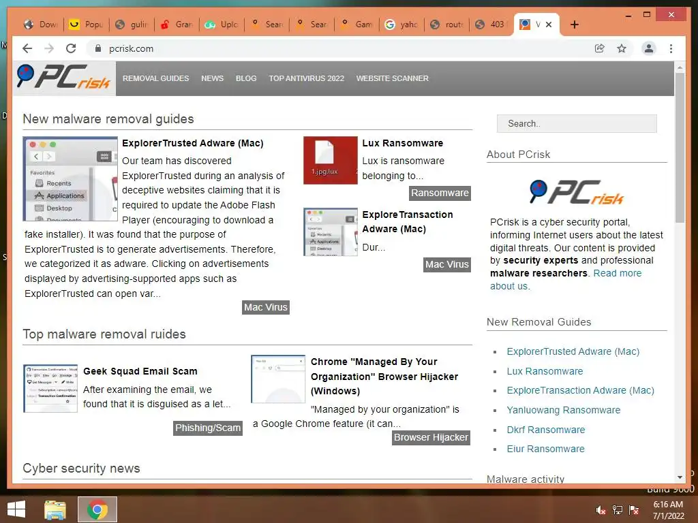The height and width of the screenshot is (523, 698).
Task: Click ExploreTransaction article thumbnail
Action: click(331, 232)
